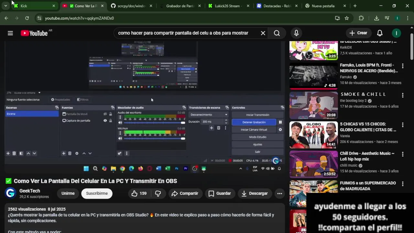This screenshot has width=414, height=233.
Task: Click the browser address bar URL
Action: pyautogui.click(x=79, y=18)
